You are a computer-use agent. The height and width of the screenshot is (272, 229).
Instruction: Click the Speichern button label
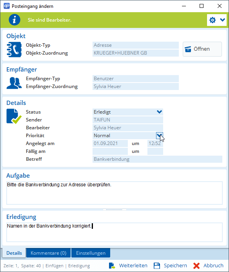(175, 266)
